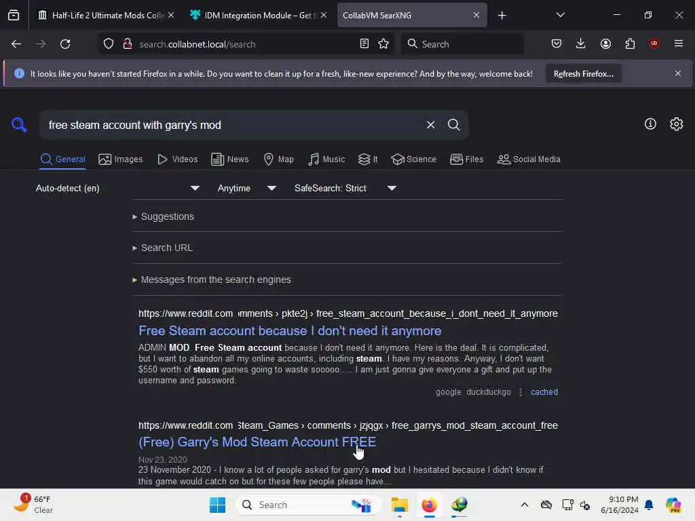Open Firefox View recent browsing icon
Image resolution: width=695 pixels, height=521 pixels.
coord(14,15)
